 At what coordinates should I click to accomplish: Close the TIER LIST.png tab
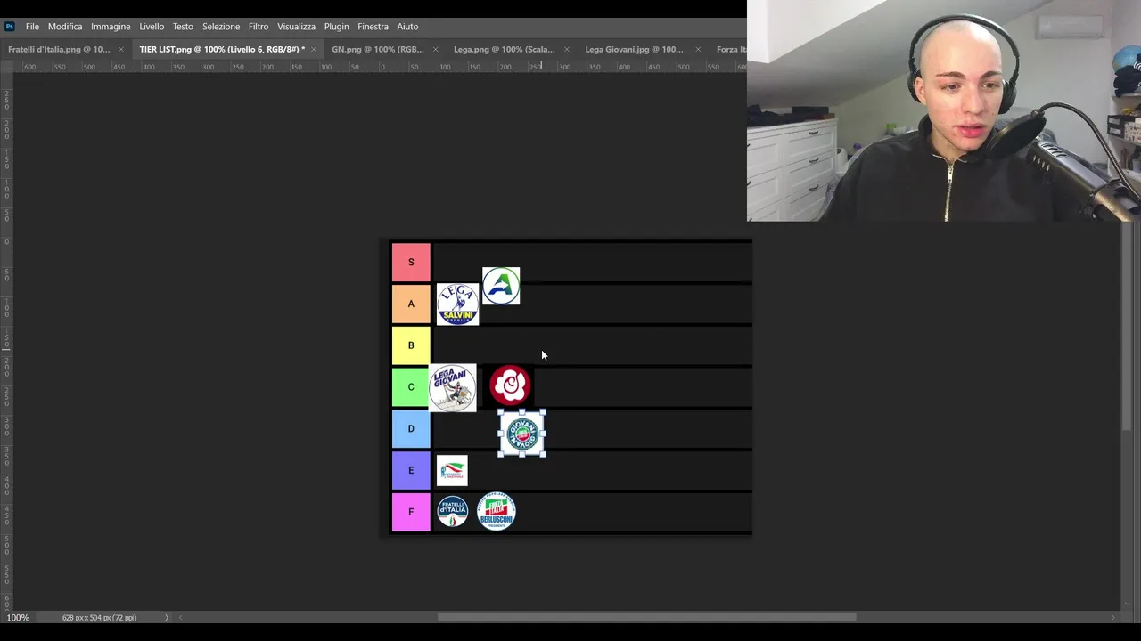pyautogui.click(x=314, y=49)
